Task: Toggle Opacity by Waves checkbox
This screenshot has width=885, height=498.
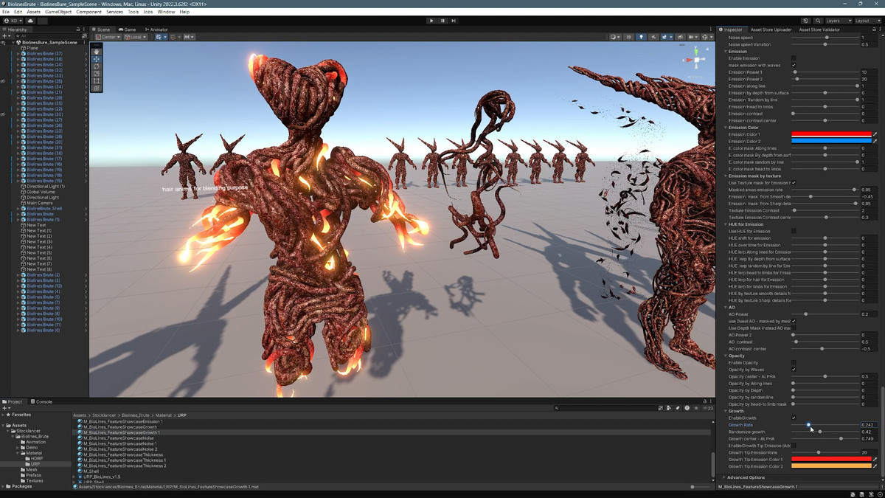Action: [x=794, y=370]
